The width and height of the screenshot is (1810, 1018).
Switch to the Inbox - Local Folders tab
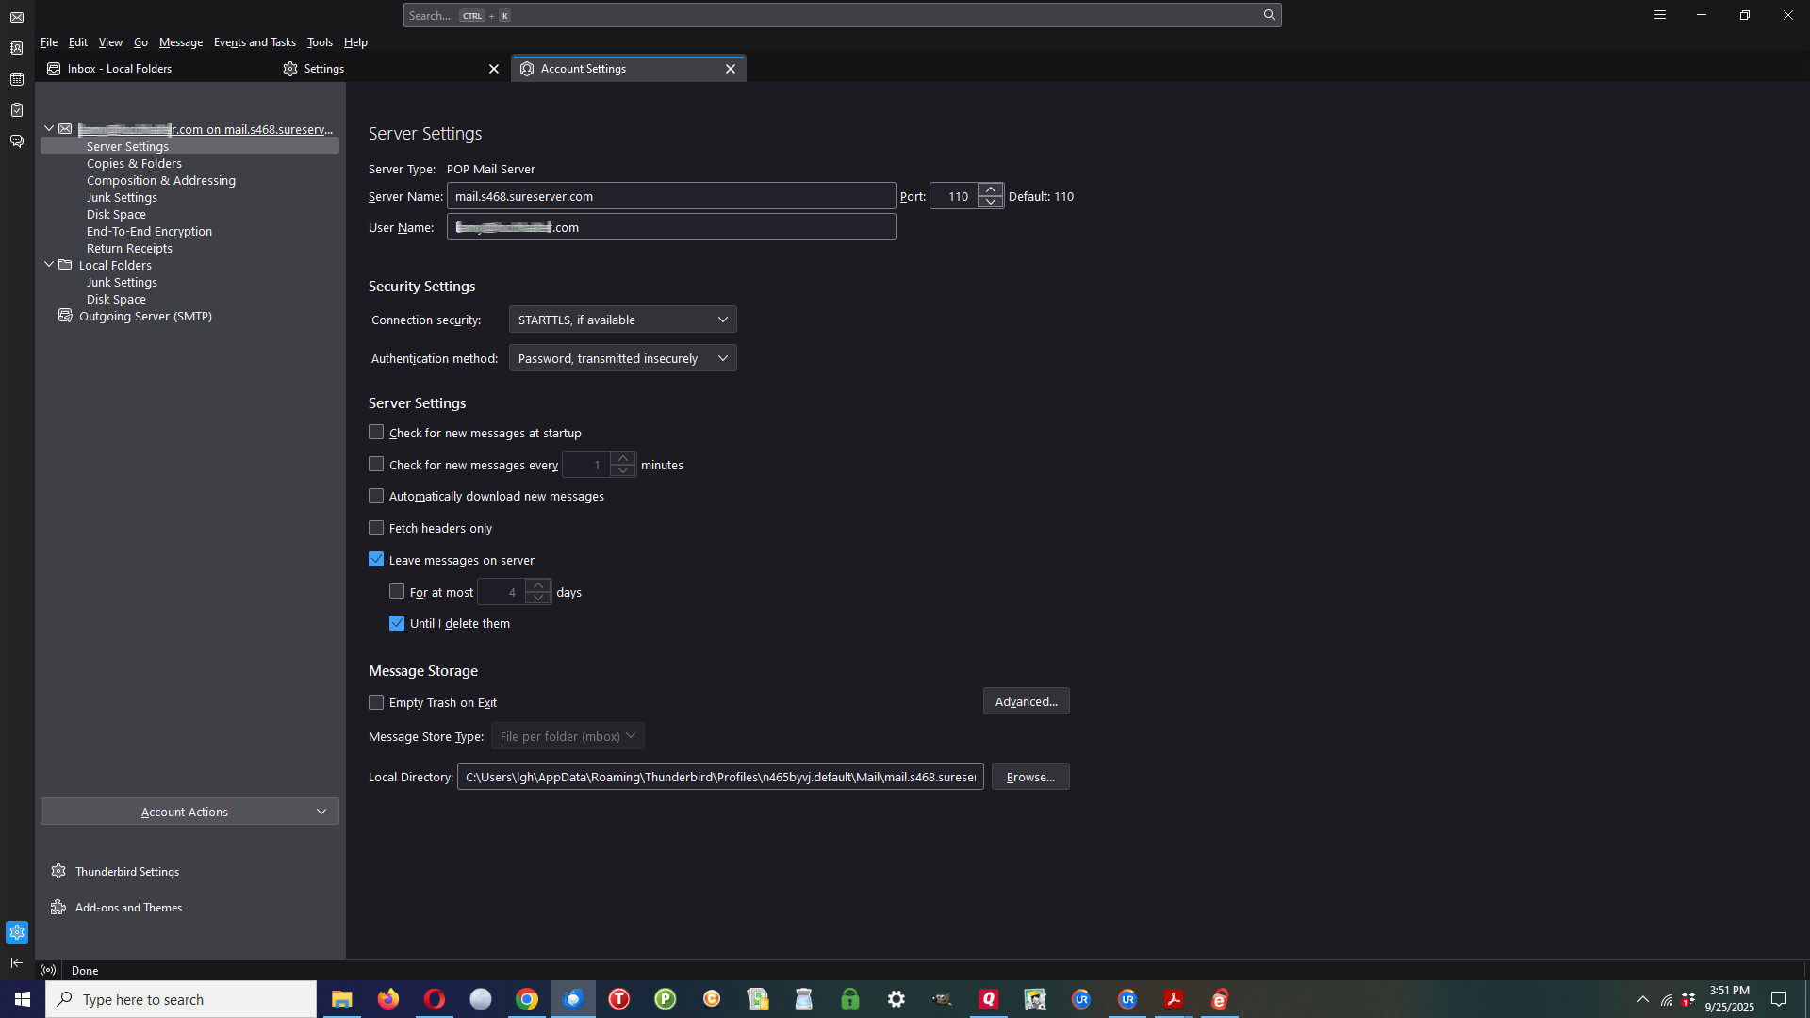pos(120,69)
